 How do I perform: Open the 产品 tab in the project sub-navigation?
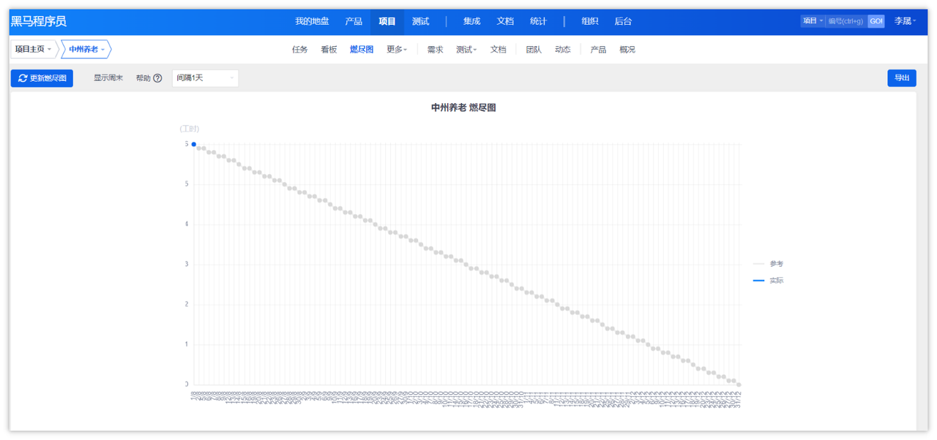click(598, 50)
